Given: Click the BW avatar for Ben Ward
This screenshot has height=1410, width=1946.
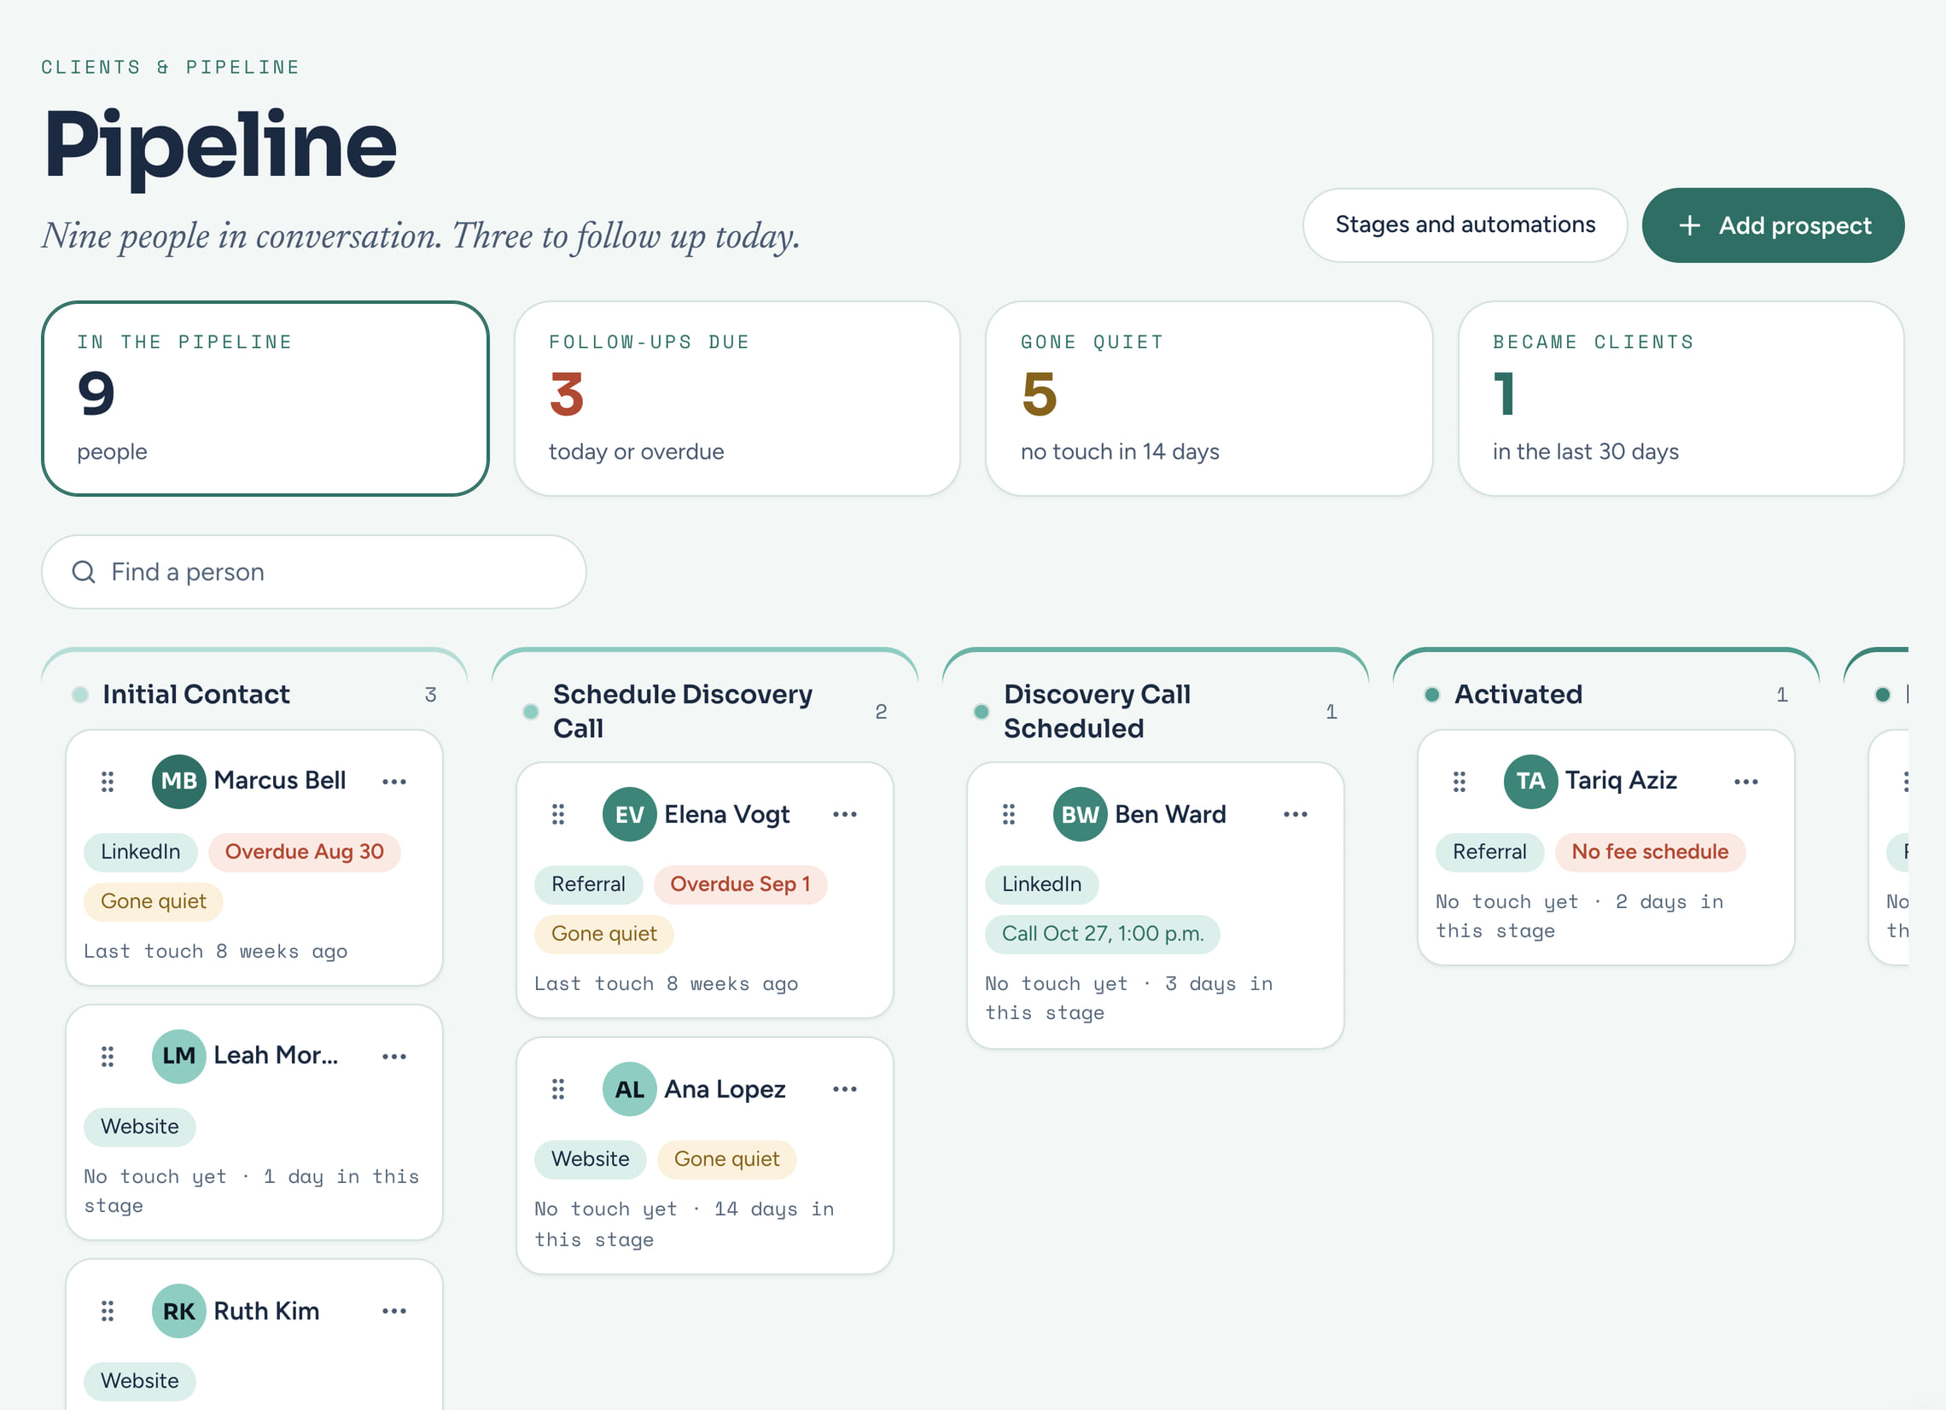Looking at the screenshot, I should click(1080, 813).
